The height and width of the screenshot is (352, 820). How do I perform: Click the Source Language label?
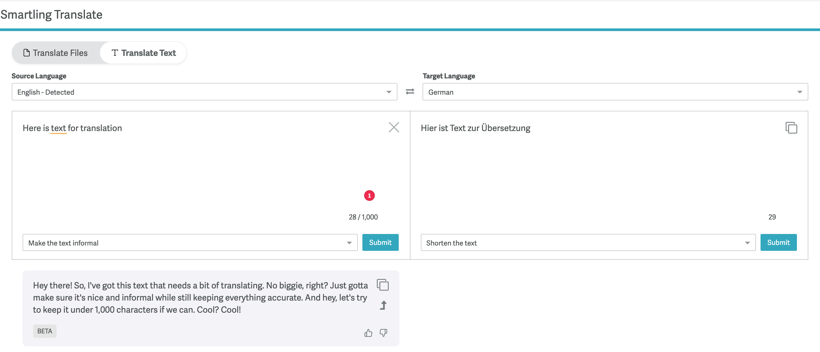click(39, 76)
